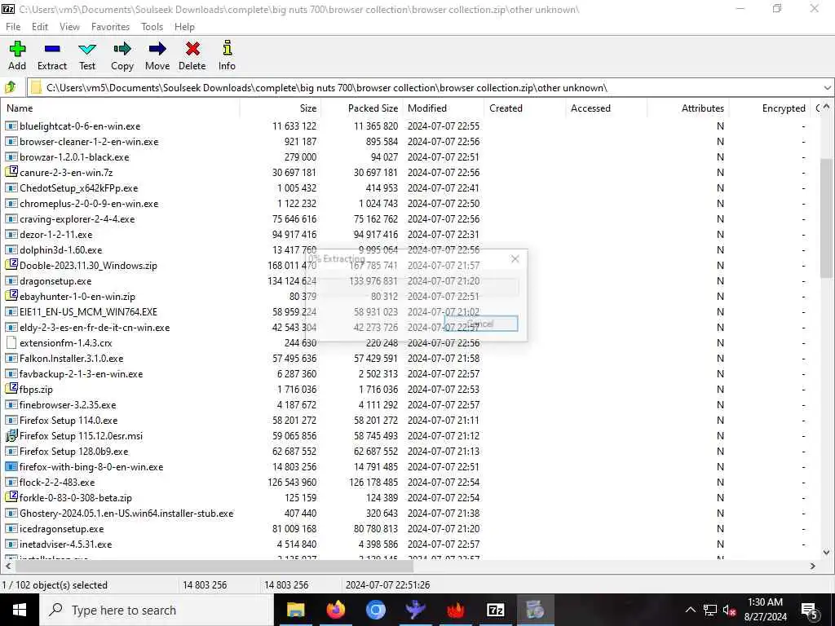Expand the address bar path dropdown
The height and width of the screenshot is (626, 835).
[827, 88]
